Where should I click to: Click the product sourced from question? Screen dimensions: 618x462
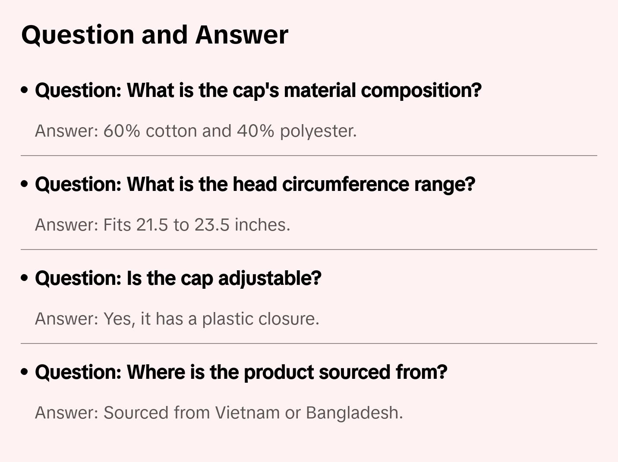[x=241, y=372]
